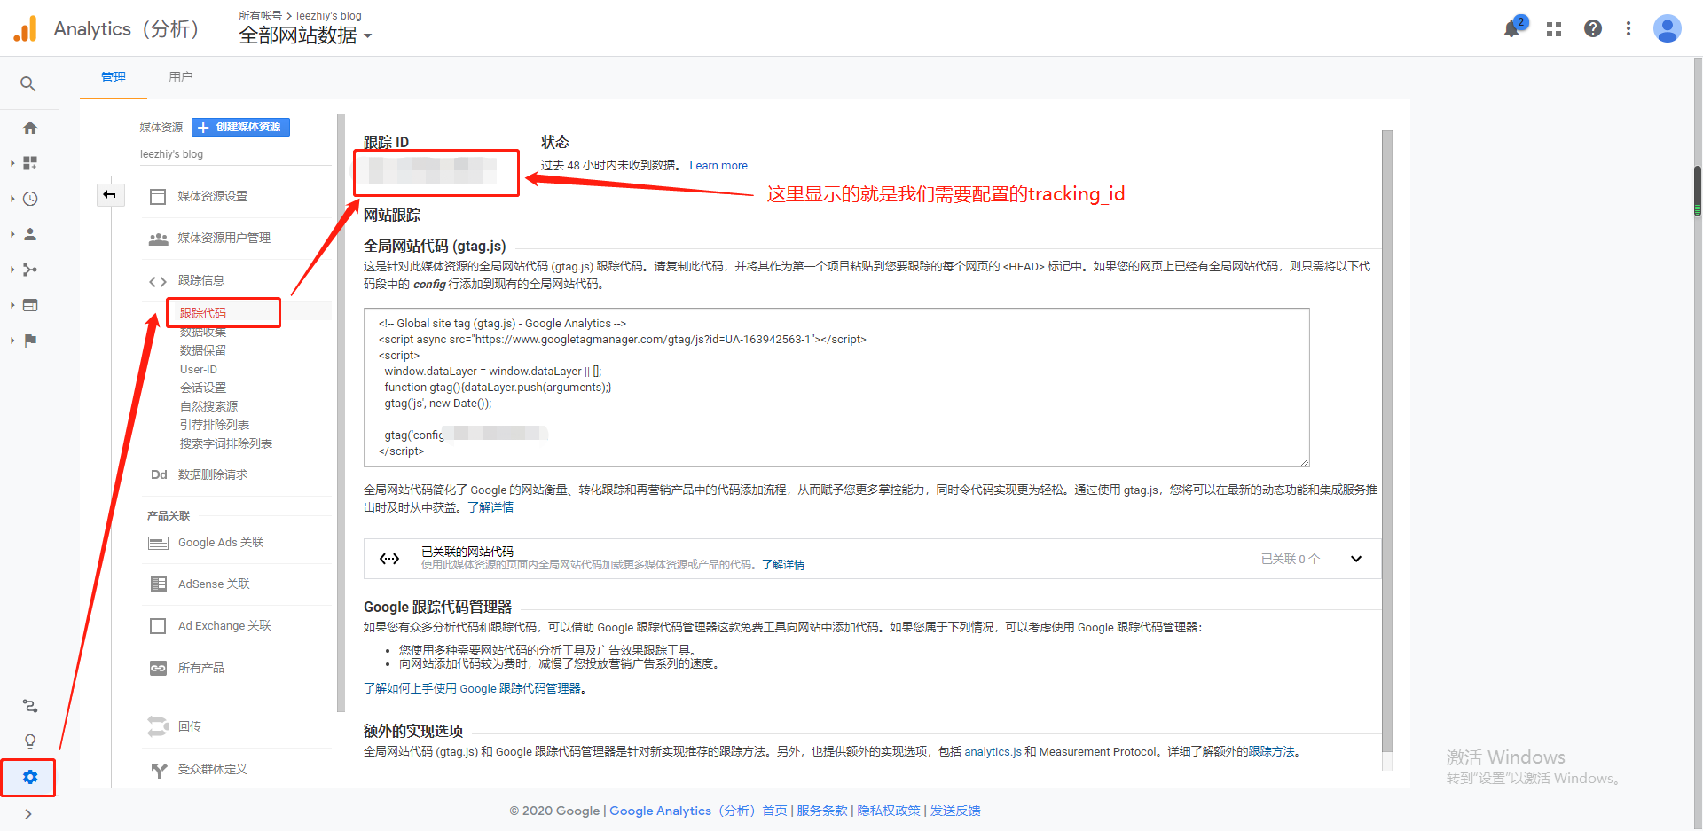Click the Audience person icon in sidebar
This screenshot has width=1703, height=831.
point(30,234)
